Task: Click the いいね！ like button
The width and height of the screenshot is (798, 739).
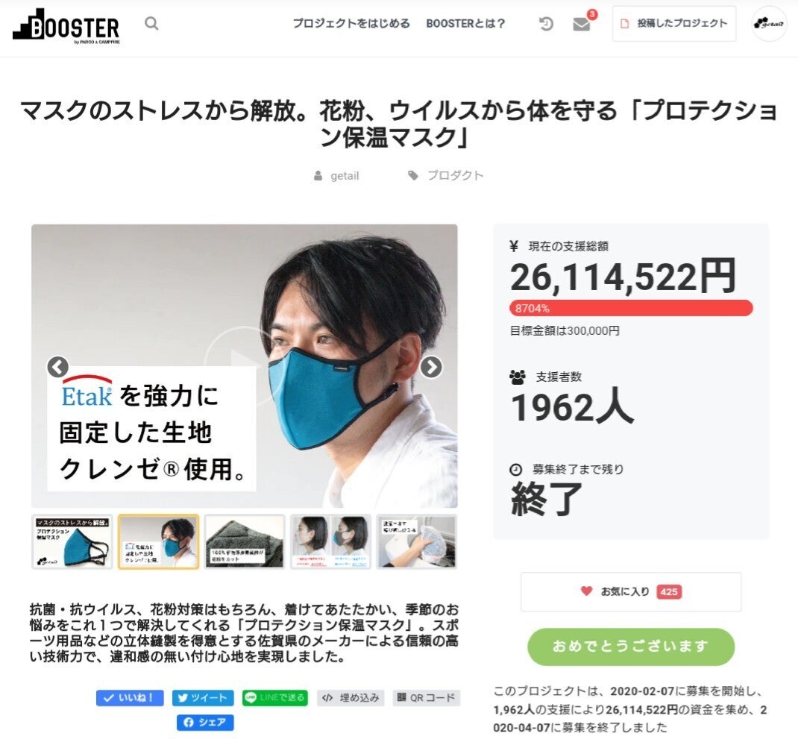Action: (130, 698)
